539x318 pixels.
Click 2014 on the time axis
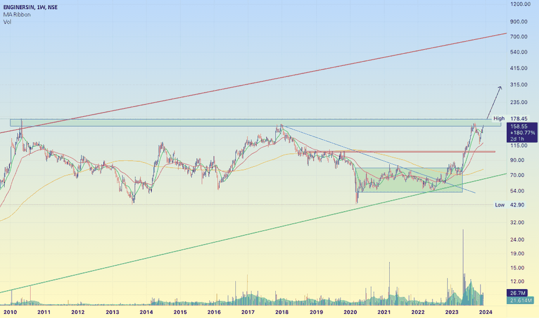tap(146, 312)
